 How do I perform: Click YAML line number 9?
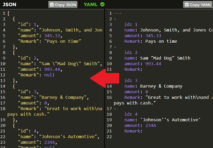click(111, 58)
